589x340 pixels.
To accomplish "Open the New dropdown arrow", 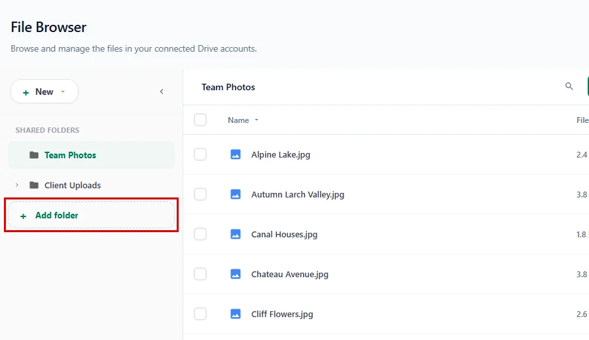I will 63,92.
